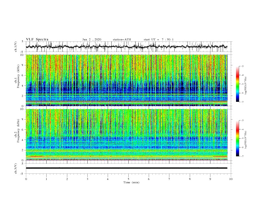
Task: Select the log(PSD) label beside ch.1 color bar
Action: pyautogui.click(x=246, y=86)
